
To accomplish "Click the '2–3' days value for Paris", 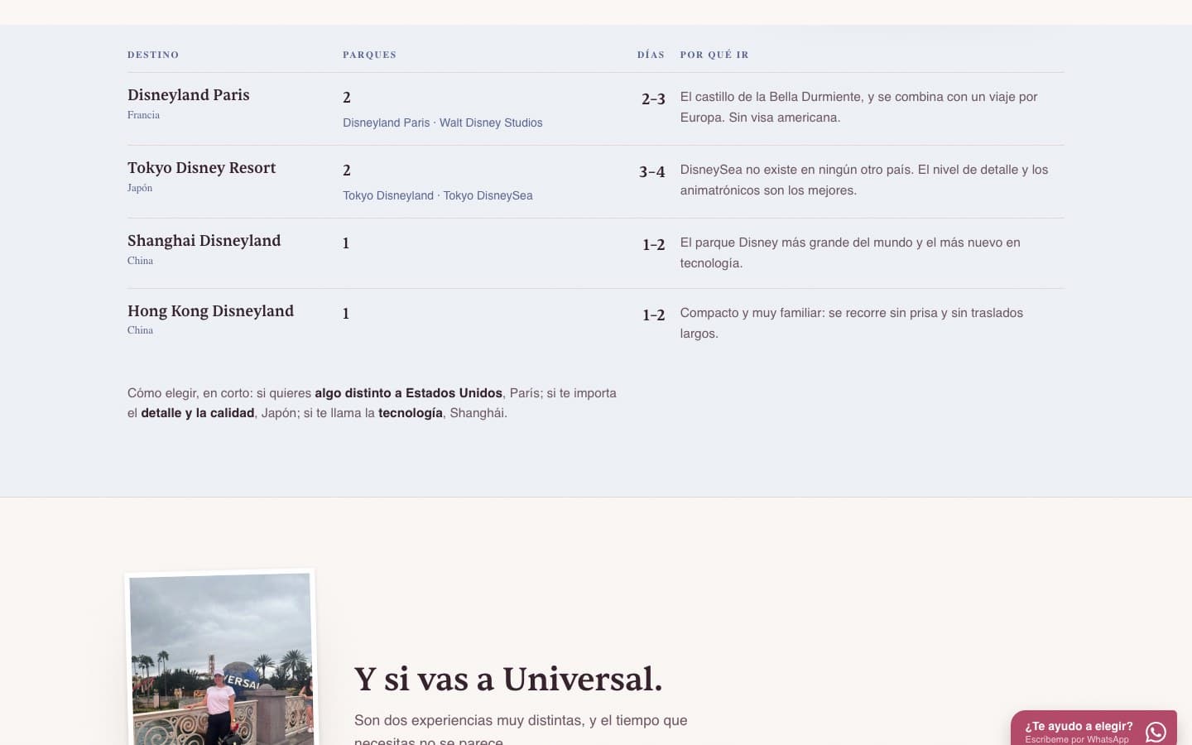I will click(x=653, y=99).
